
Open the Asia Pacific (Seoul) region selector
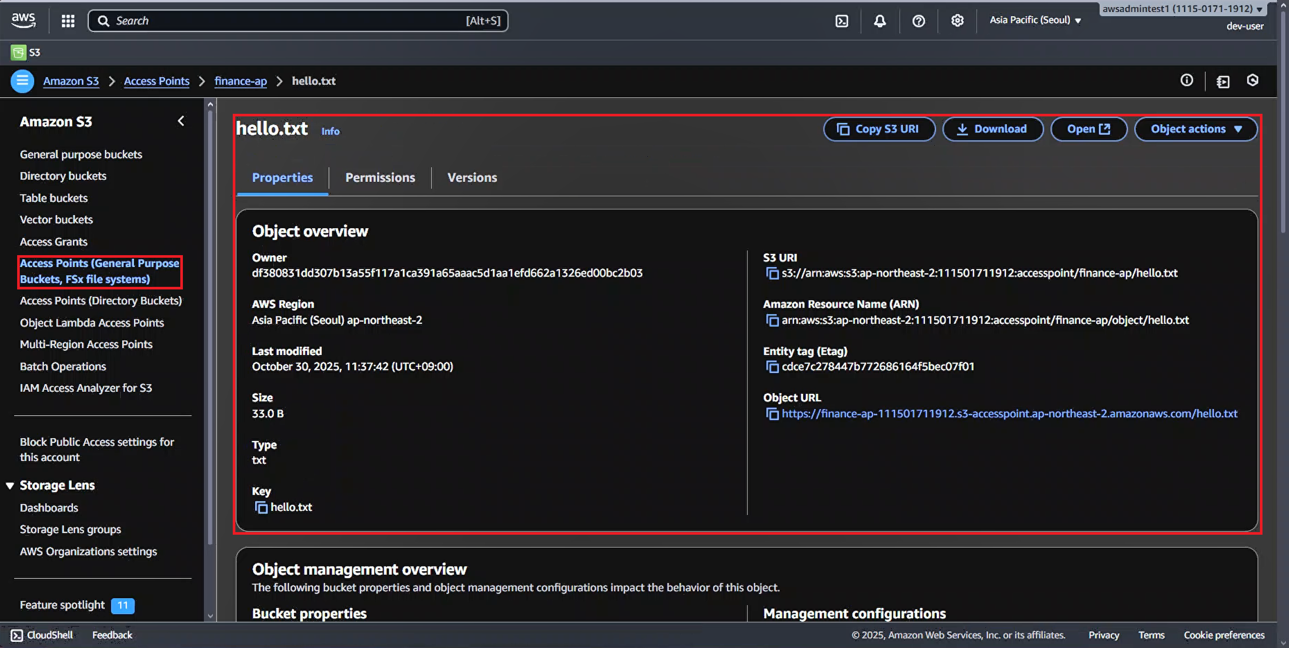click(1035, 20)
